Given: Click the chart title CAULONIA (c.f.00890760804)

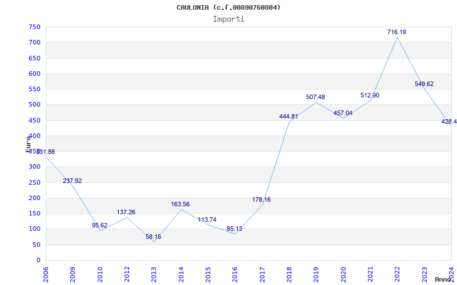Looking at the screenshot, I should pyautogui.click(x=228, y=7).
